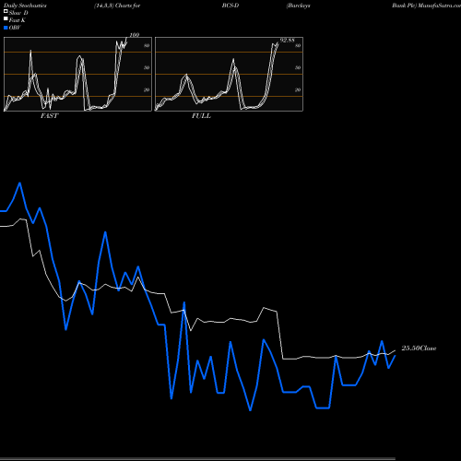Click the 80 level label in the FAST chart

(x=147, y=45)
